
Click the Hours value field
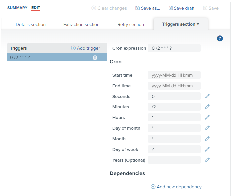click(x=174, y=117)
